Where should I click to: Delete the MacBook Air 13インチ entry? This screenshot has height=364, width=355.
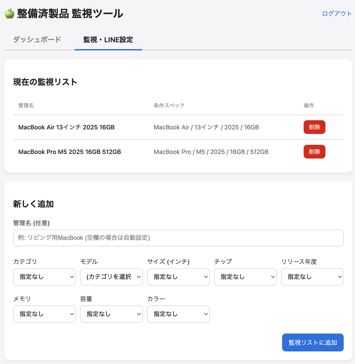(314, 127)
